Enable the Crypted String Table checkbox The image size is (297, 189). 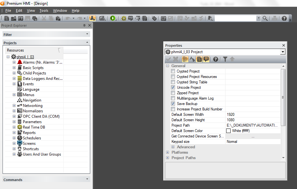coord(173,82)
